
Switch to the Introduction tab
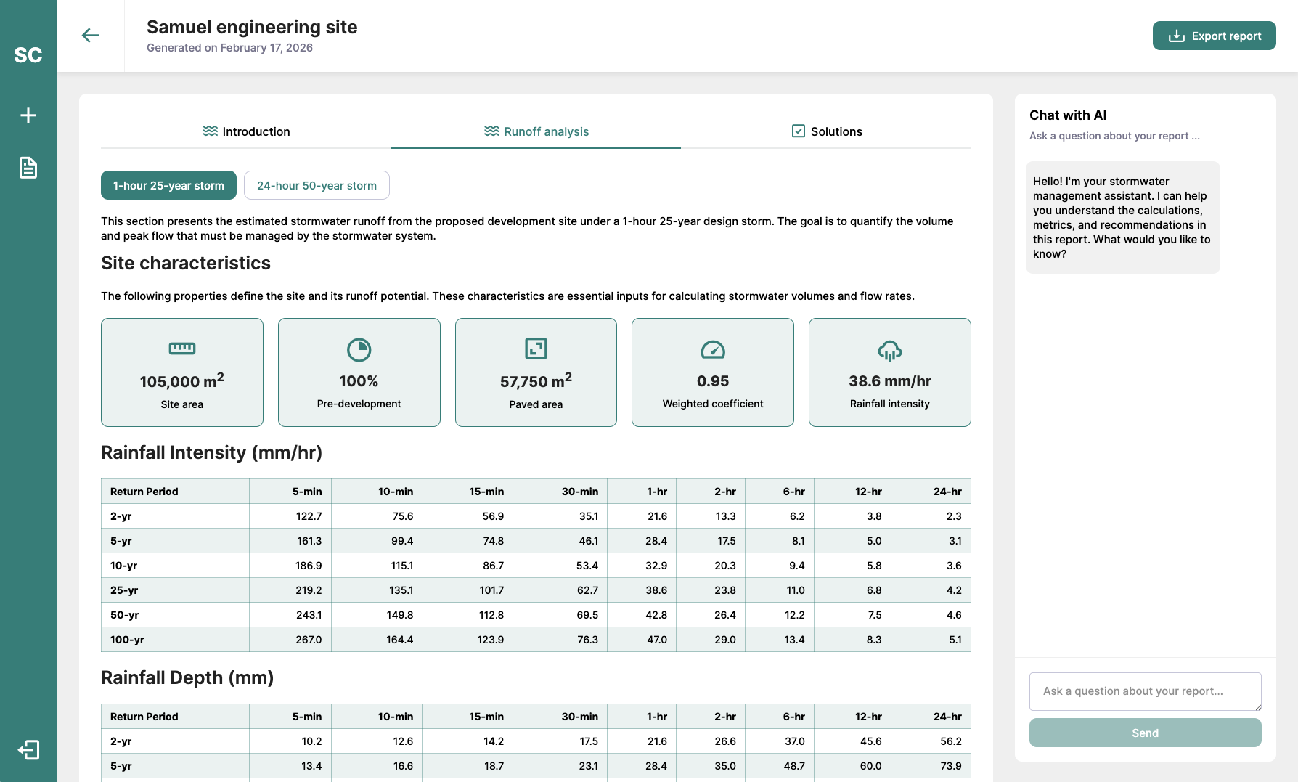[x=246, y=131]
